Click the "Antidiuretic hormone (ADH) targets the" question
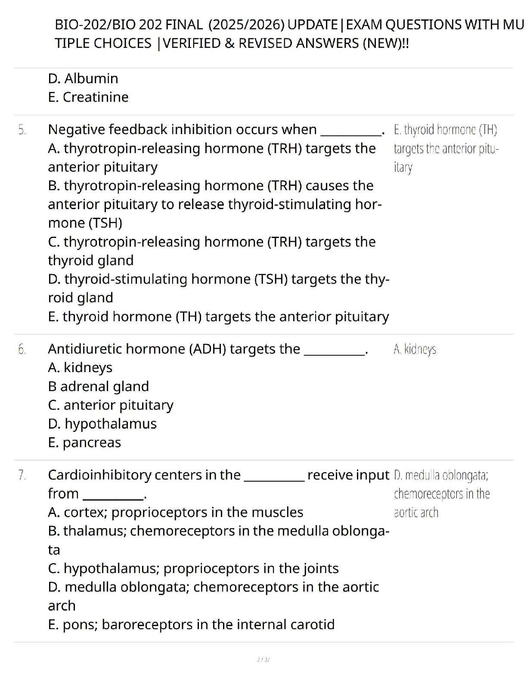Viewport: 527px width, 683px height. click(174, 349)
